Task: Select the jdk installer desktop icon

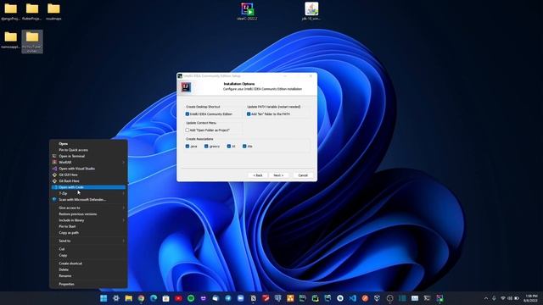Action: [311, 11]
